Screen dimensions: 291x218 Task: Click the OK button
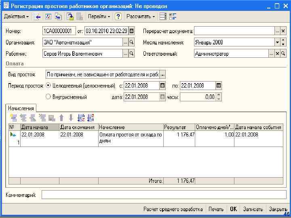(x=233, y=209)
